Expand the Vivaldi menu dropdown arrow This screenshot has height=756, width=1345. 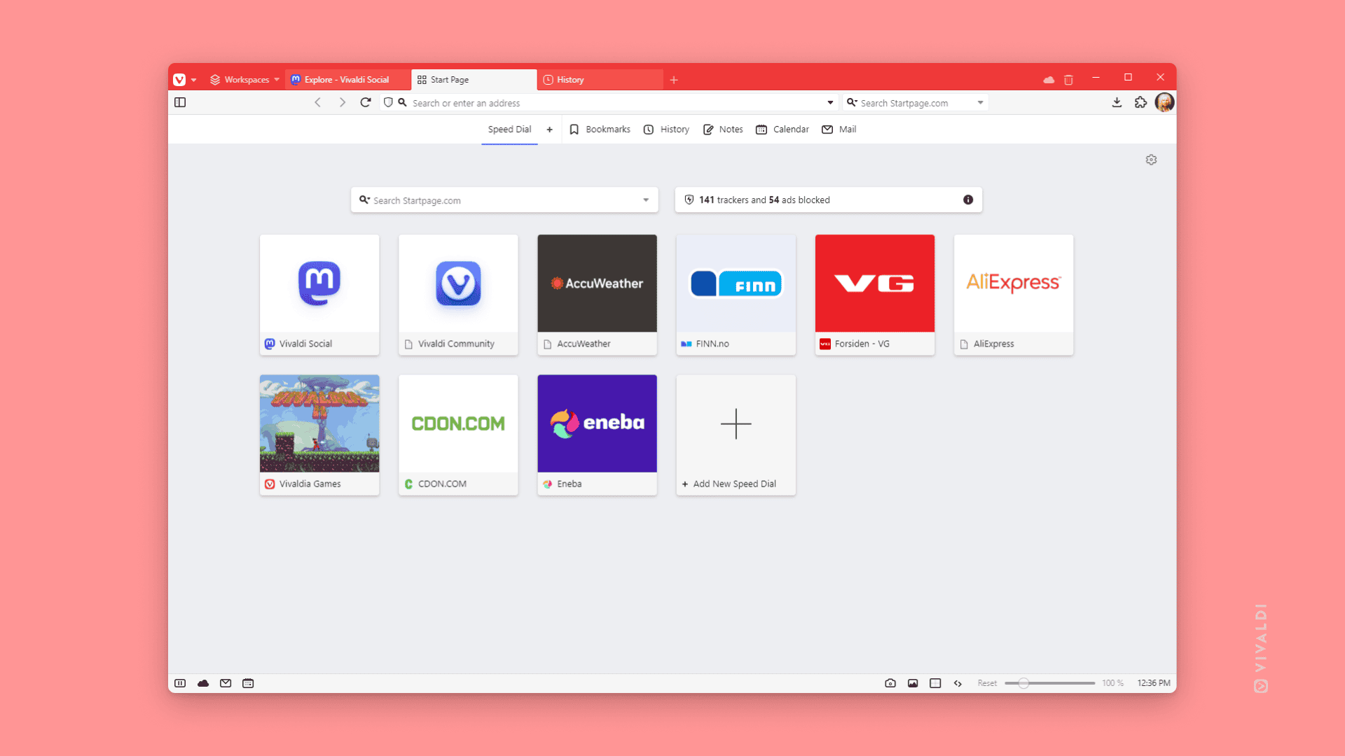point(194,80)
